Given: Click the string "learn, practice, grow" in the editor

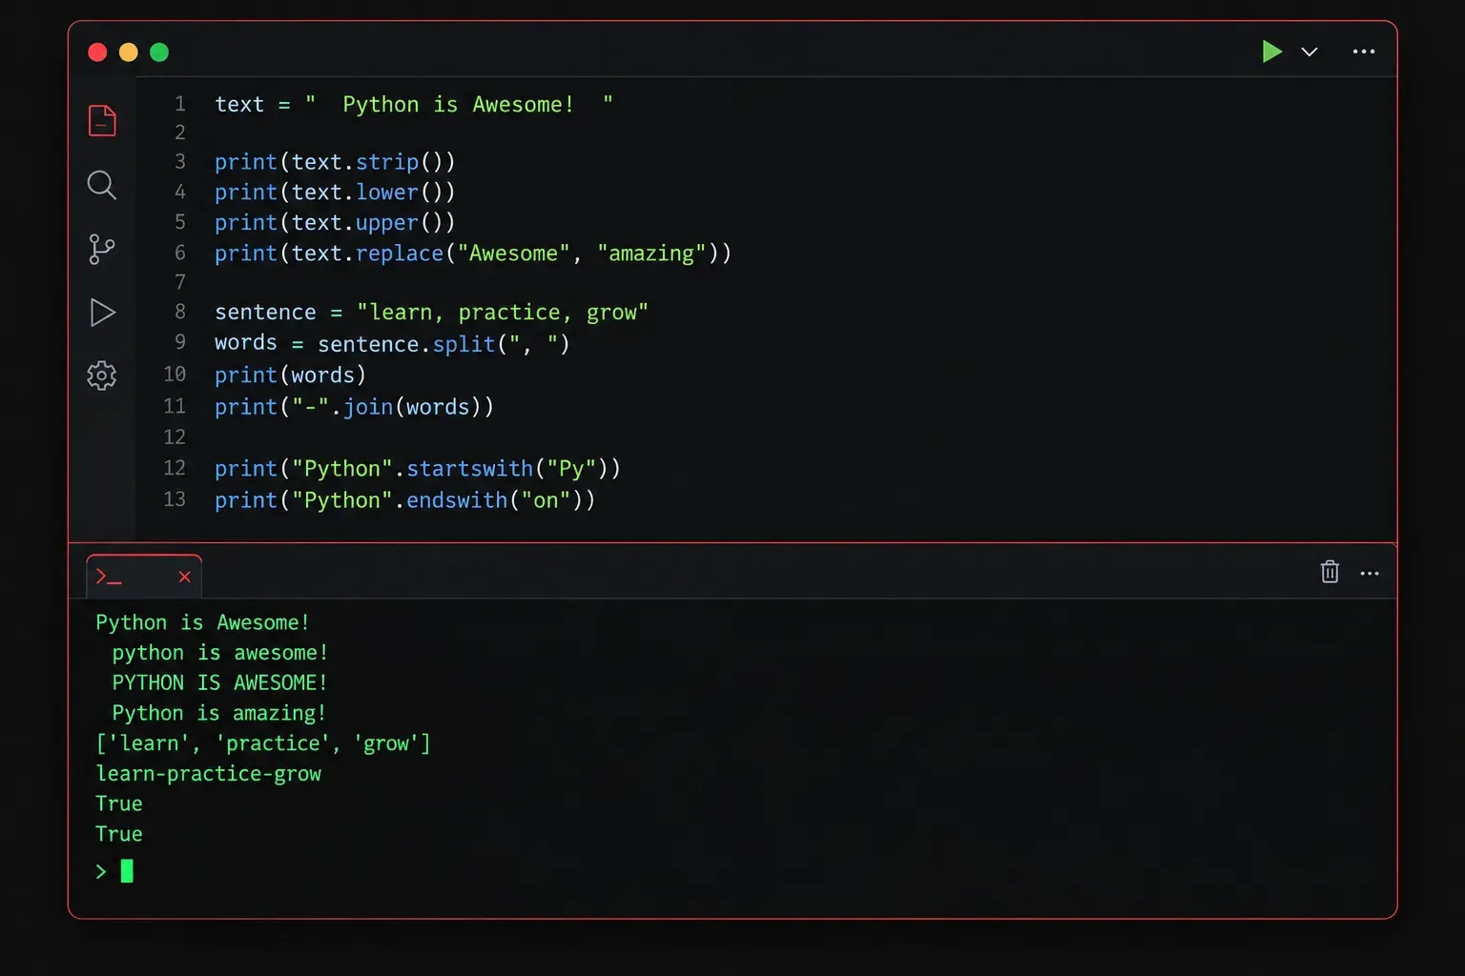Looking at the screenshot, I should coord(503,313).
